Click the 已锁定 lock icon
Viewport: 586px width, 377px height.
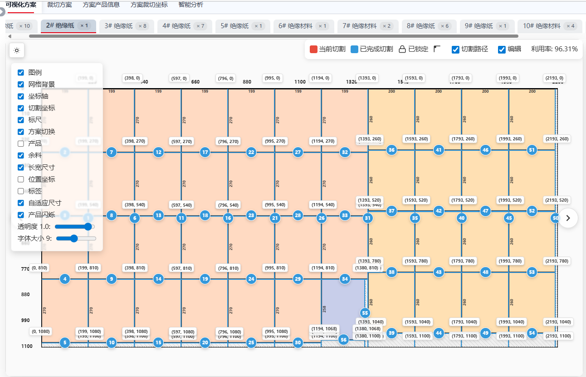[402, 50]
